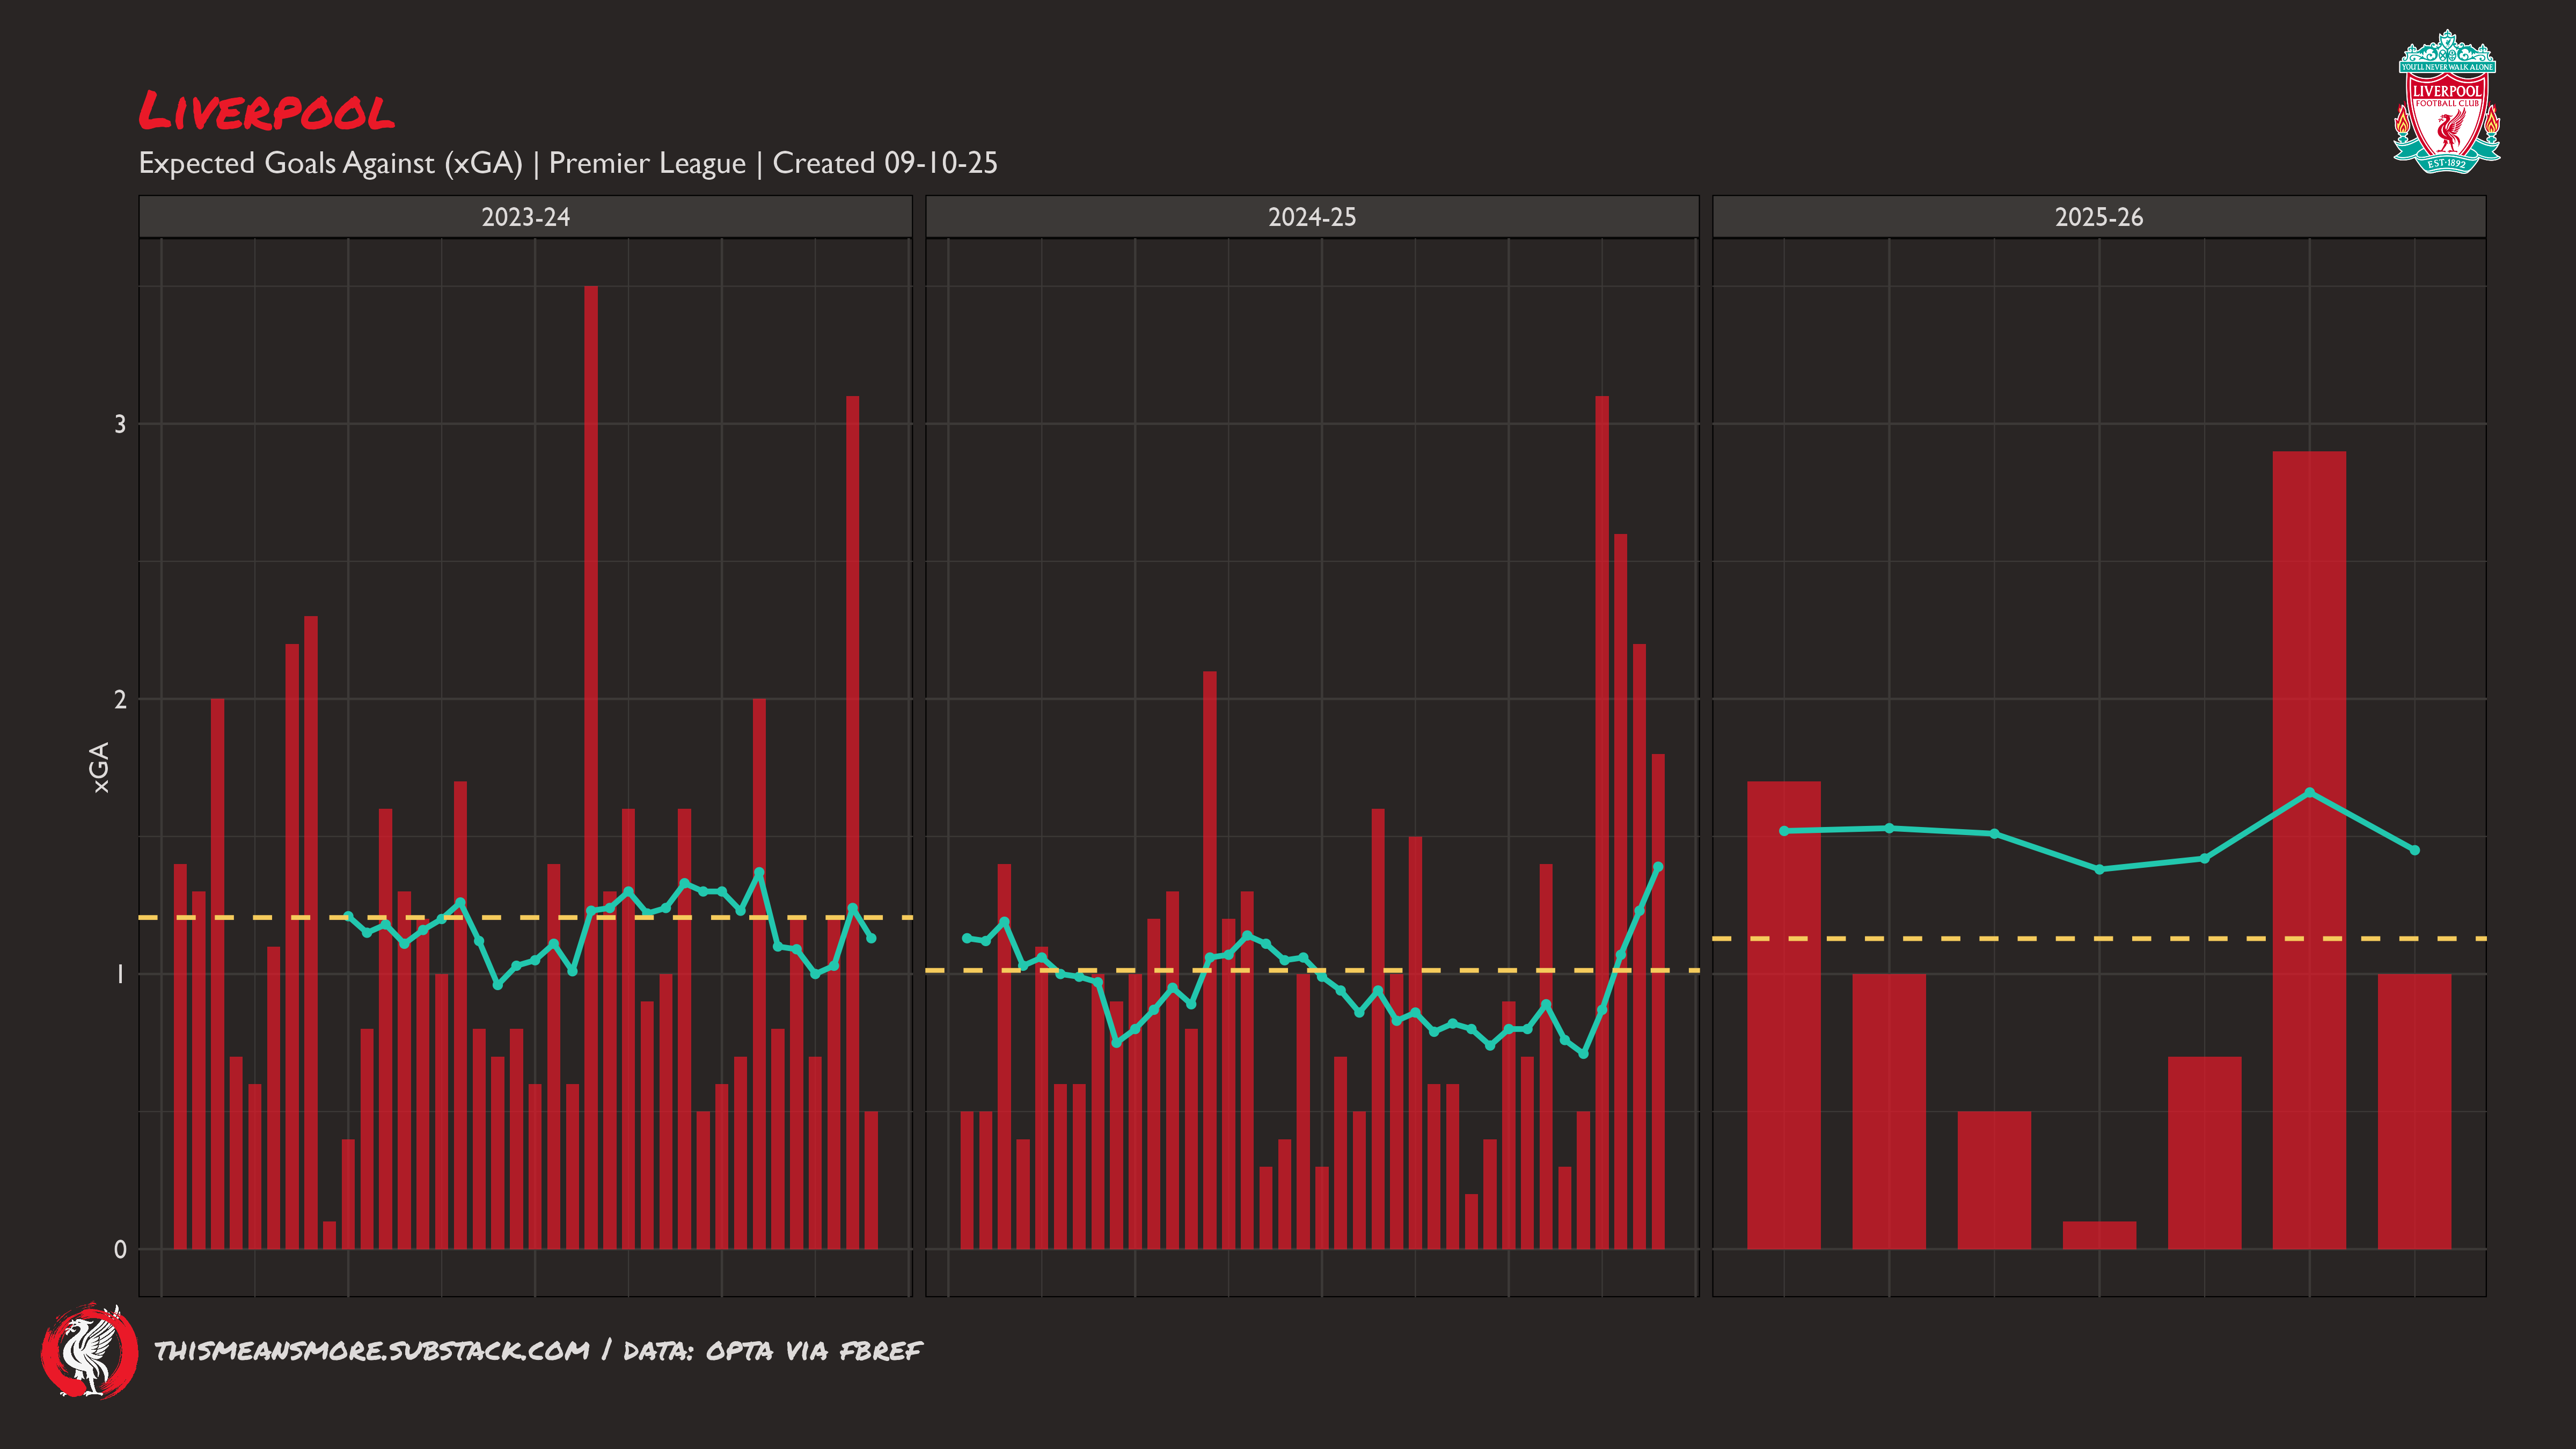Click the y-axis tick label 3
Viewport: 2576px width, 1449px height.
(120, 424)
